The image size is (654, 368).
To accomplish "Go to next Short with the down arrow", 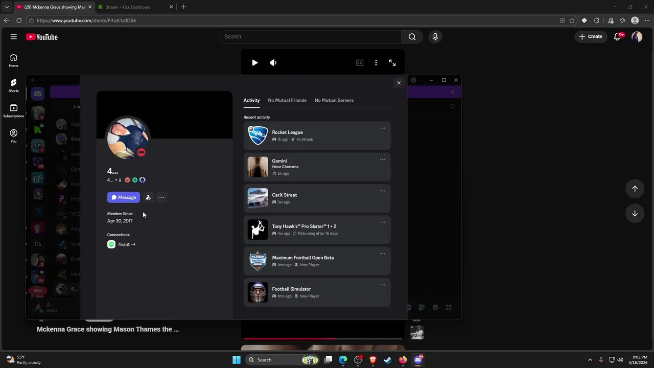I will tap(635, 214).
